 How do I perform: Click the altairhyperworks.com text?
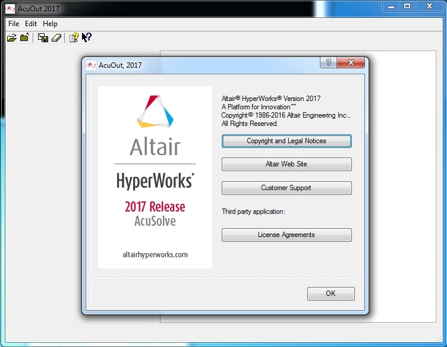click(155, 255)
